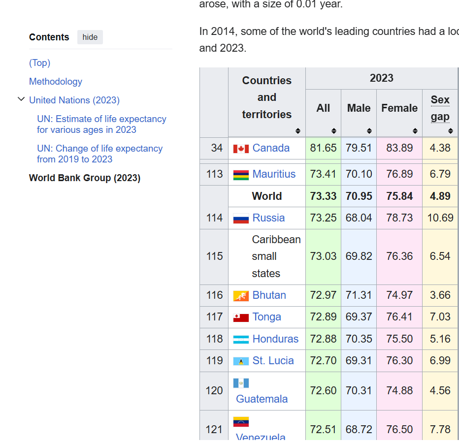The width and height of the screenshot is (459, 442).
Task: Open the St. Lucia article link
Action: point(273,361)
